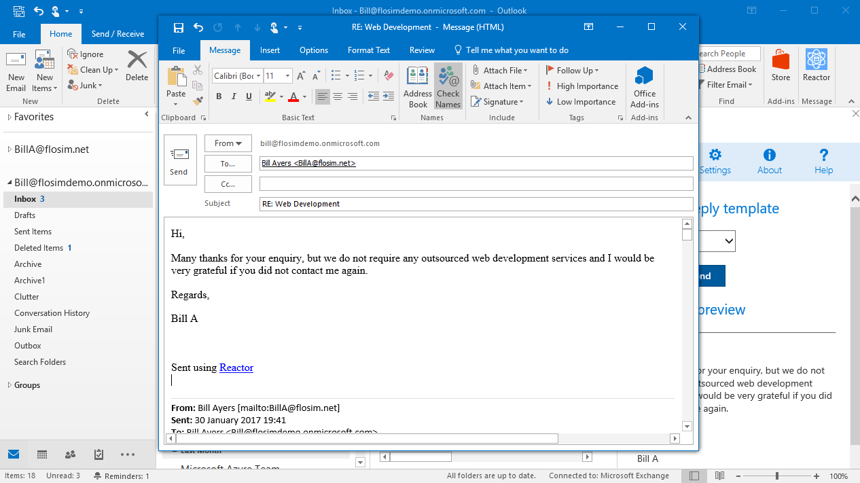Open the Send / Receive tab in Outlook
This screenshot has height=483, width=860.
(118, 34)
